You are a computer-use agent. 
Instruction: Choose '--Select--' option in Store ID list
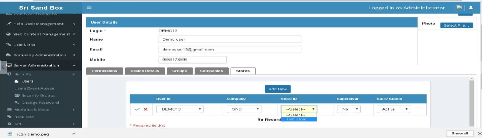[x=299, y=115]
